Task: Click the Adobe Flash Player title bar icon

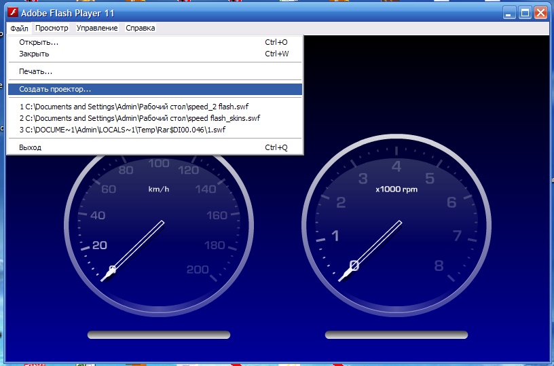Action: pos(12,12)
